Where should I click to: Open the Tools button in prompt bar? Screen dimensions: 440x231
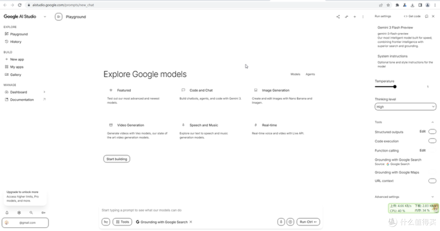pos(122,222)
